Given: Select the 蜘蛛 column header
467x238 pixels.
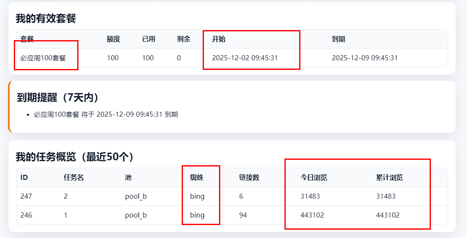Looking at the screenshot, I should [196, 177].
